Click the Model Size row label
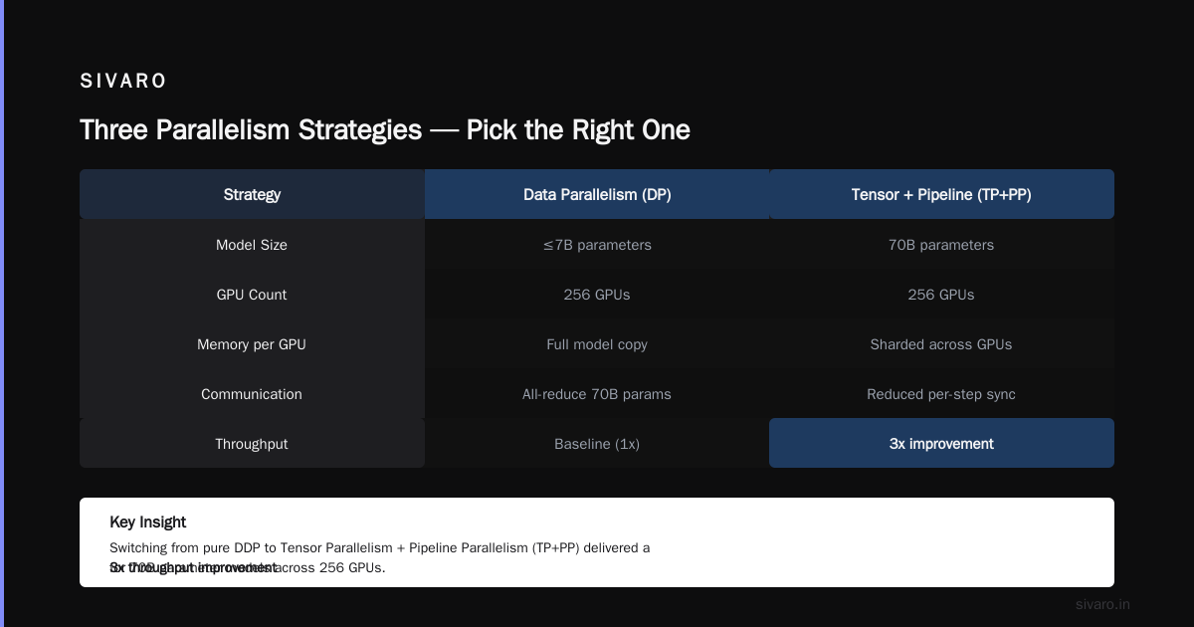 pos(252,244)
